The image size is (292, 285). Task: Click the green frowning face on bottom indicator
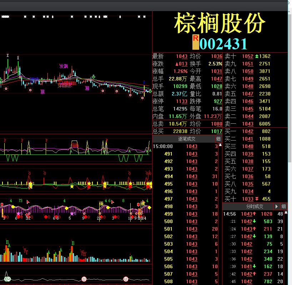[8, 279]
